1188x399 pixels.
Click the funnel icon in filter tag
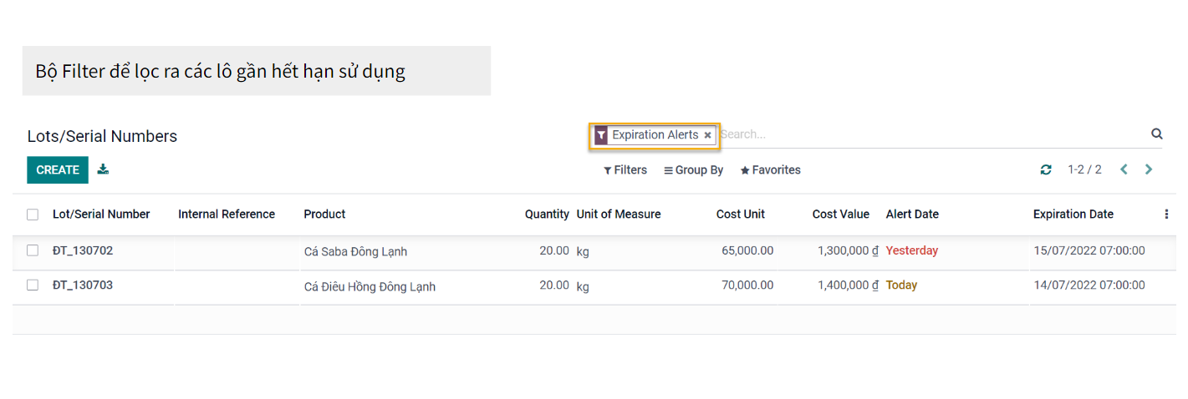[x=600, y=135]
